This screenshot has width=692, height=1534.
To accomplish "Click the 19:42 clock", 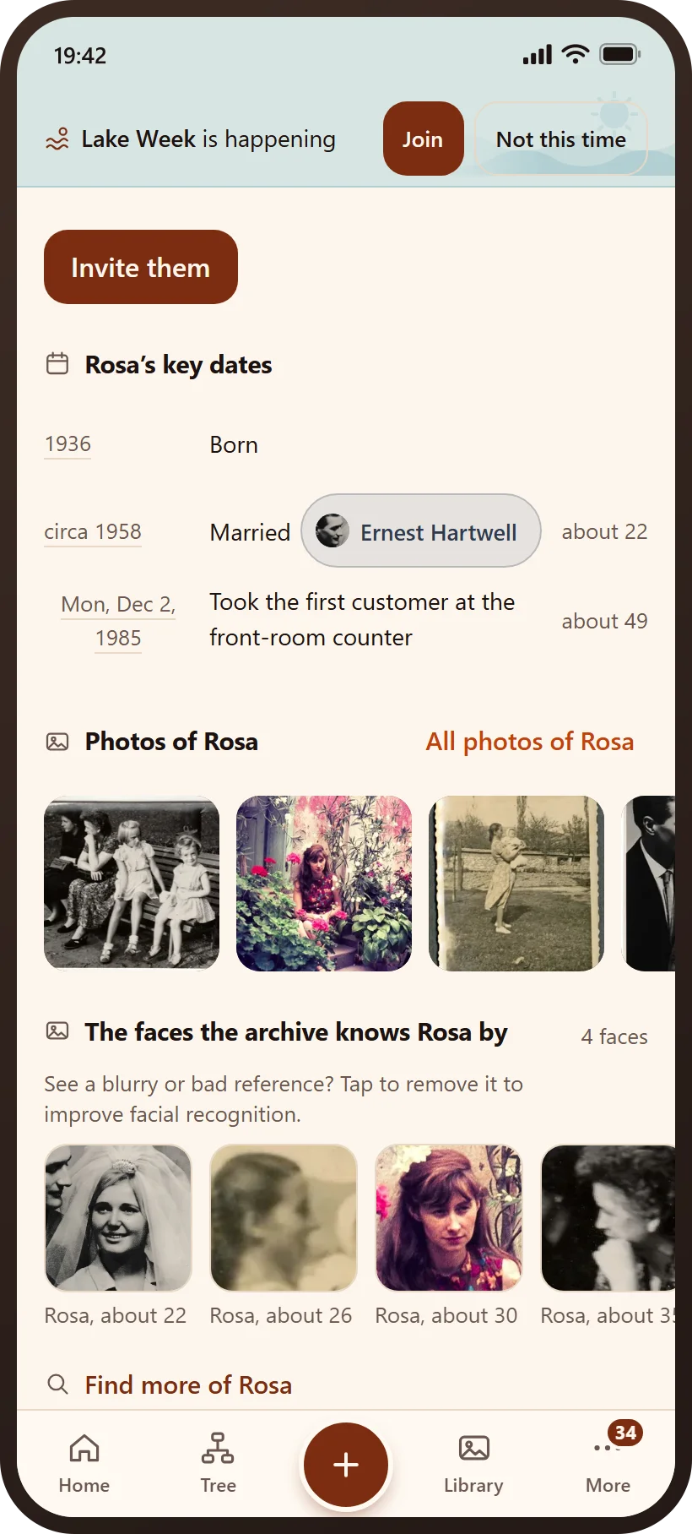I will [x=80, y=56].
